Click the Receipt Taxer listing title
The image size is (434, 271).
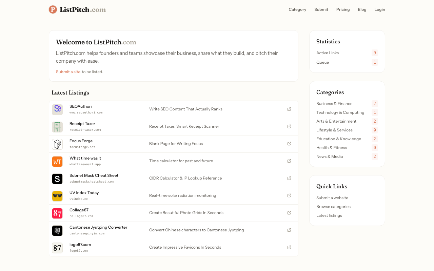(82, 124)
